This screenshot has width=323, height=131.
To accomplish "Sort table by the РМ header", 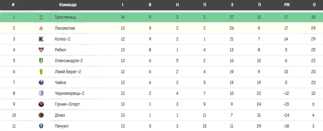I will [286, 5].
